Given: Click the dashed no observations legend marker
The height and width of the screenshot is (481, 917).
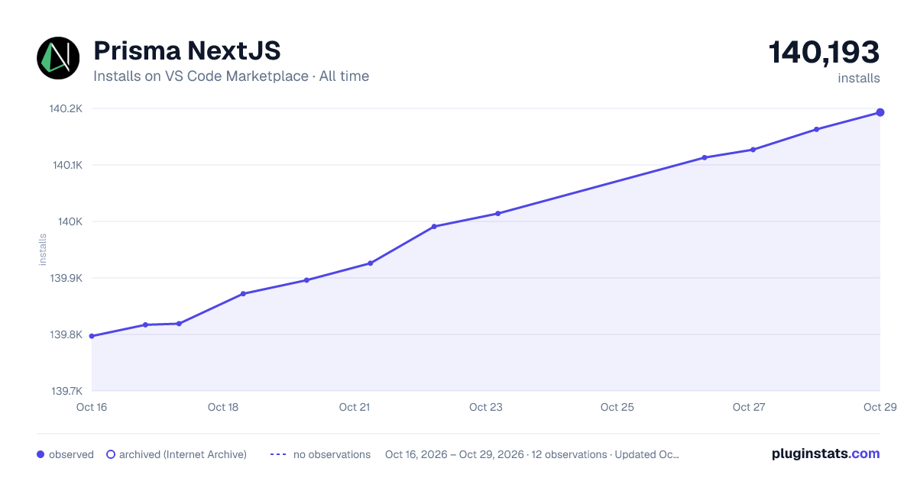Looking at the screenshot, I should (278, 454).
